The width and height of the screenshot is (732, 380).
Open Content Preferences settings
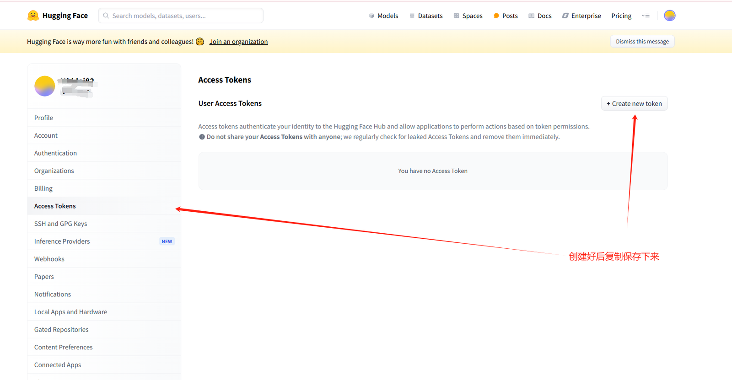pyautogui.click(x=104, y=347)
